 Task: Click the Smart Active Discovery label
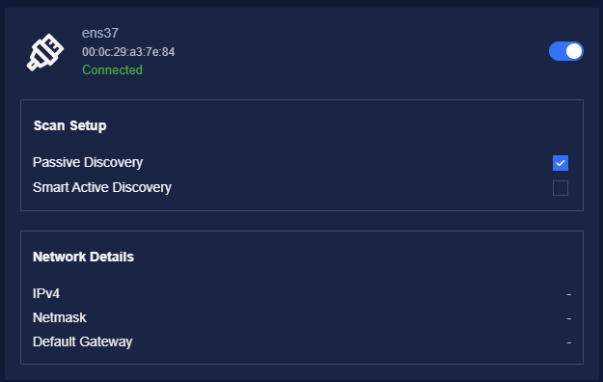[102, 187]
